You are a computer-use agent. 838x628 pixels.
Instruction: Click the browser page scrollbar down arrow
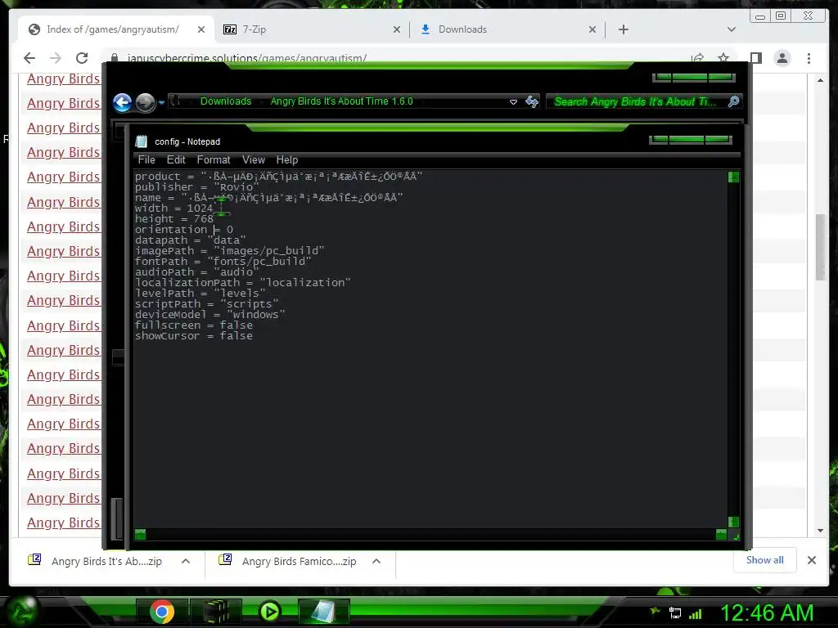(820, 531)
